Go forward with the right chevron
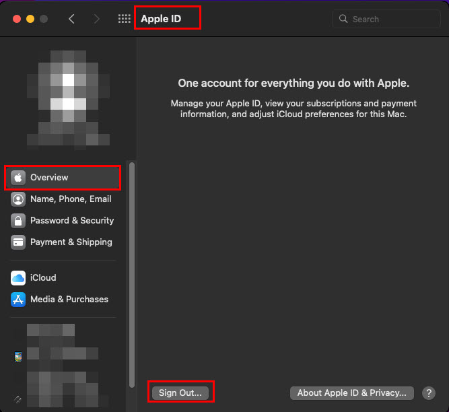Viewport: 449px width, 412px height. click(x=97, y=19)
